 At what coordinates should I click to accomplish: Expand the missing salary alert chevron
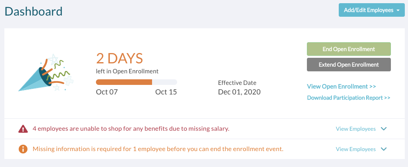pyautogui.click(x=384, y=129)
